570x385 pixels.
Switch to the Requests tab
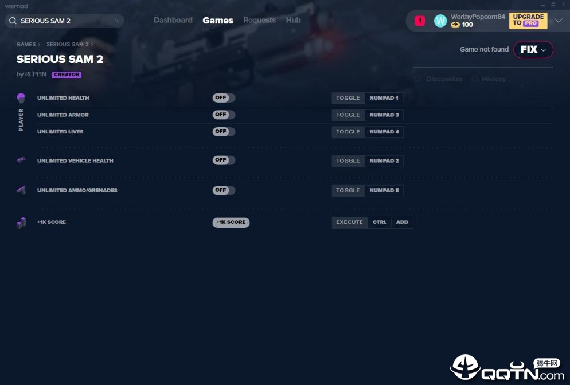pyautogui.click(x=260, y=21)
